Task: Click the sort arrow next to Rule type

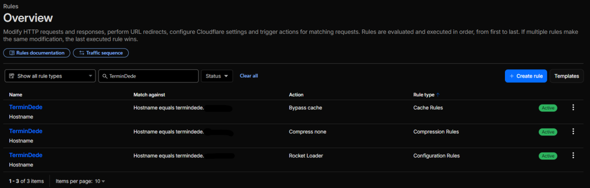Action: (438, 94)
